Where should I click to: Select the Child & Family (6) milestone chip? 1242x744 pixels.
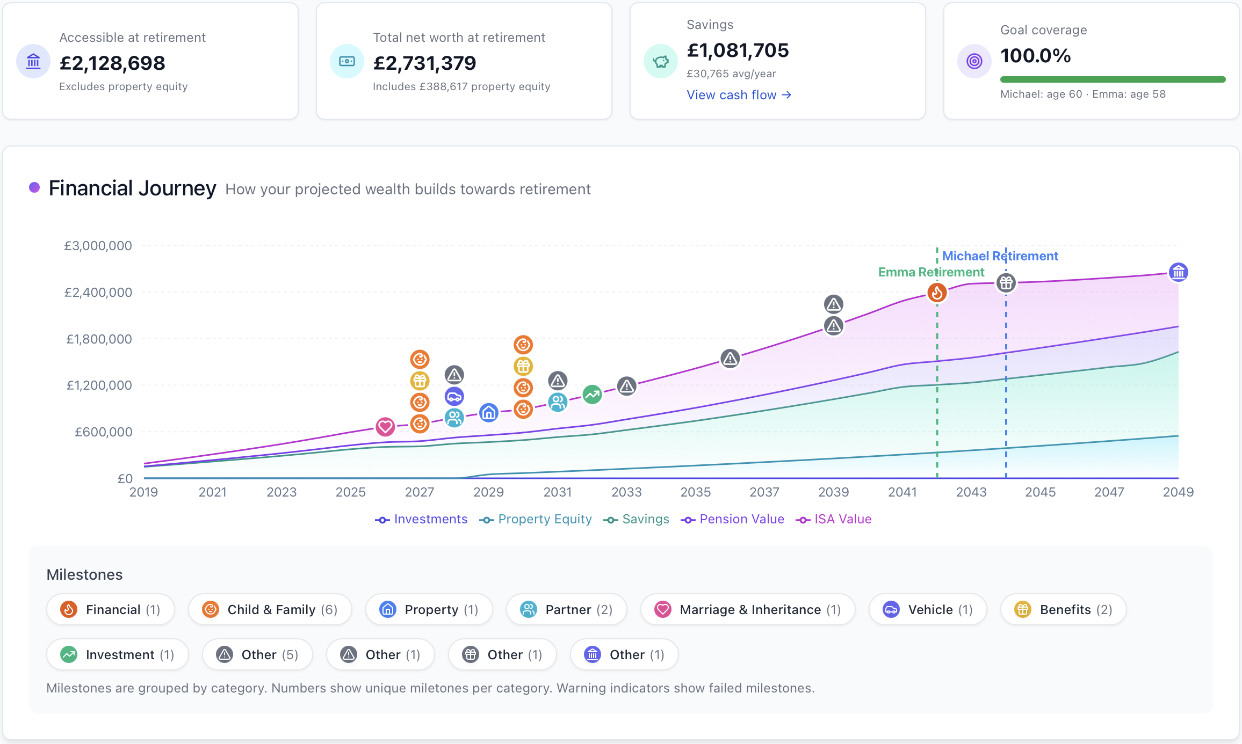tap(270, 609)
